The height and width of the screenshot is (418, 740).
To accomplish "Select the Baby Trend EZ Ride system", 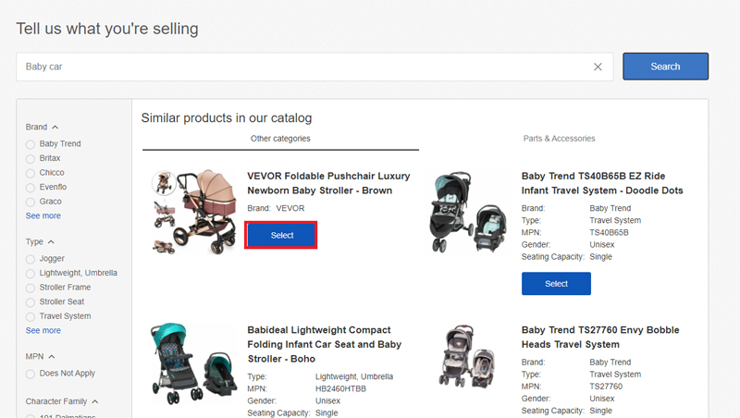I will pos(556,284).
